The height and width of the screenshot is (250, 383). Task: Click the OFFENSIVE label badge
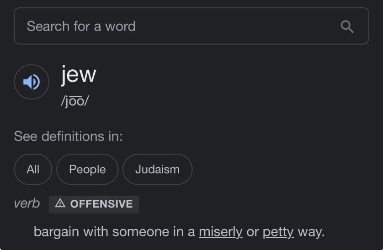click(94, 204)
